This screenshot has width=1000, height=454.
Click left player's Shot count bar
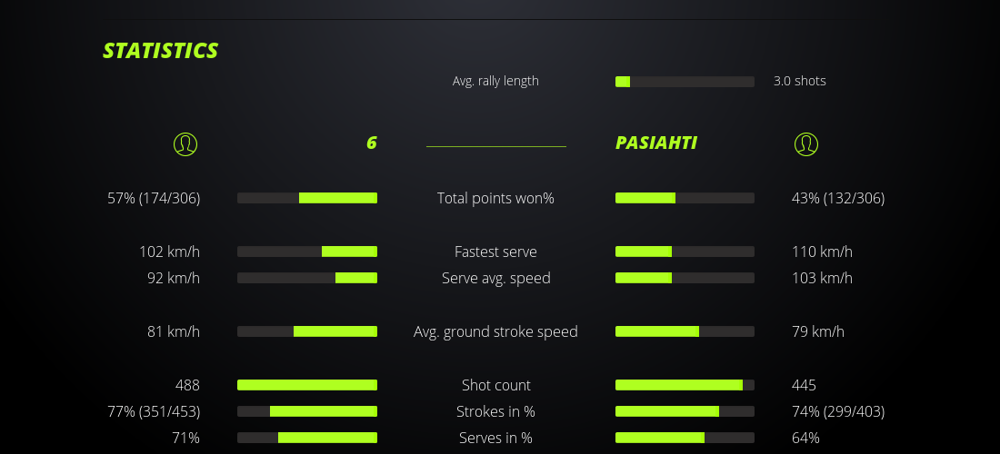point(307,385)
